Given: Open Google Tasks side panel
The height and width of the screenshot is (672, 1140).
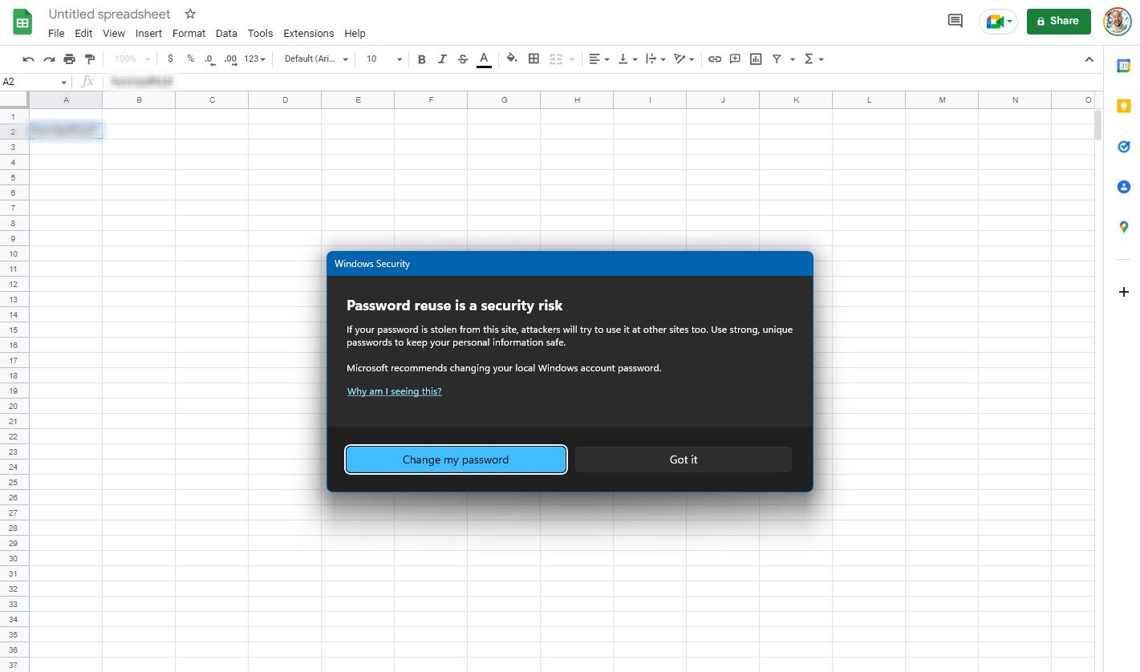Looking at the screenshot, I should point(1124,147).
